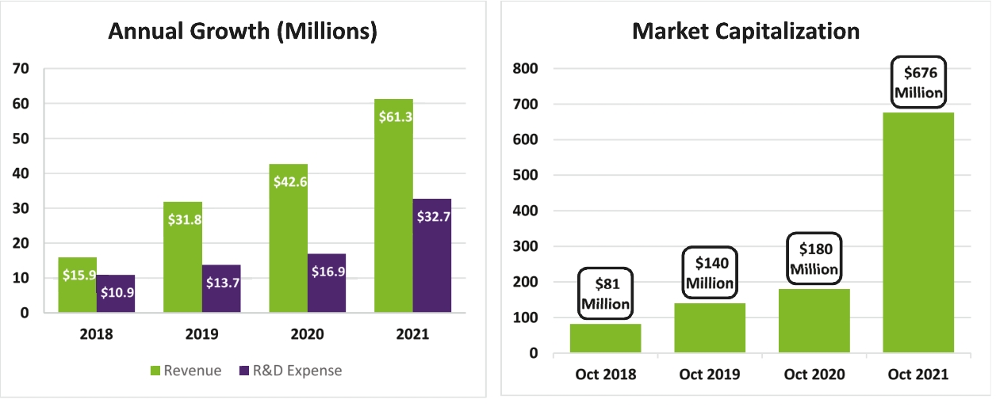996x407 pixels.
Task: Click the 2021 R&D Expense bar showing $32.7
Action: coord(432,256)
